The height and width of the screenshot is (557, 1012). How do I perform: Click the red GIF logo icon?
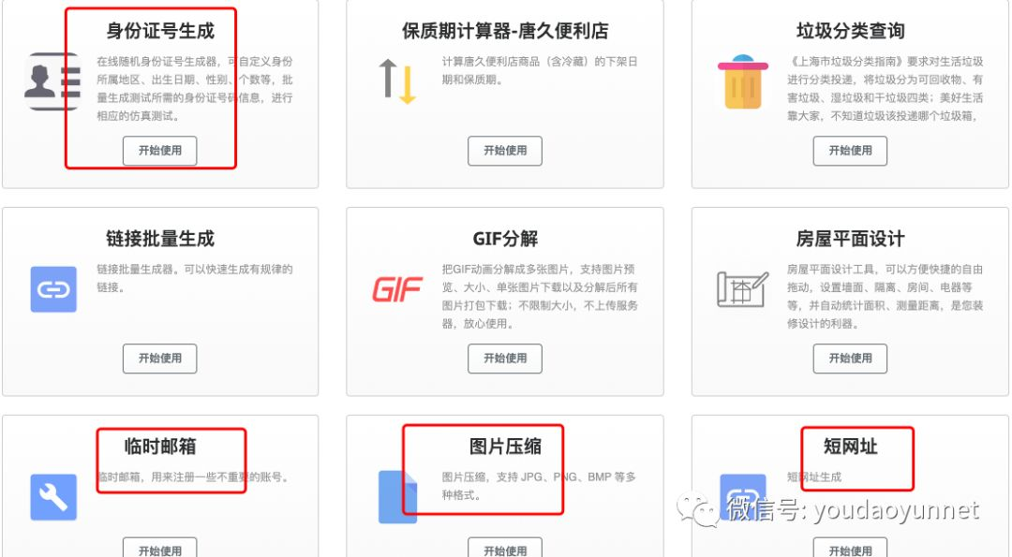[x=397, y=289]
